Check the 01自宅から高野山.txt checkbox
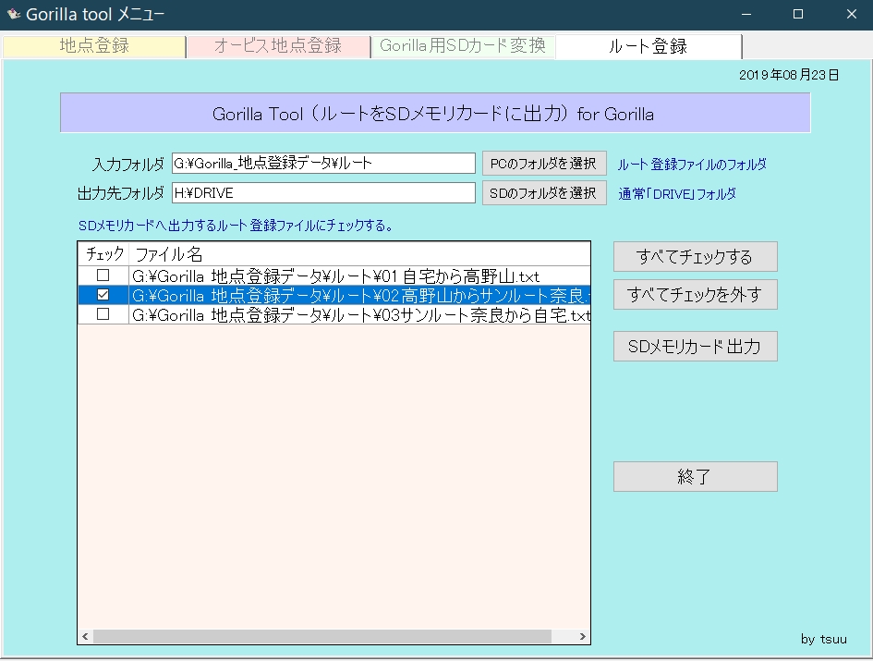The image size is (873, 661). (x=103, y=275)
